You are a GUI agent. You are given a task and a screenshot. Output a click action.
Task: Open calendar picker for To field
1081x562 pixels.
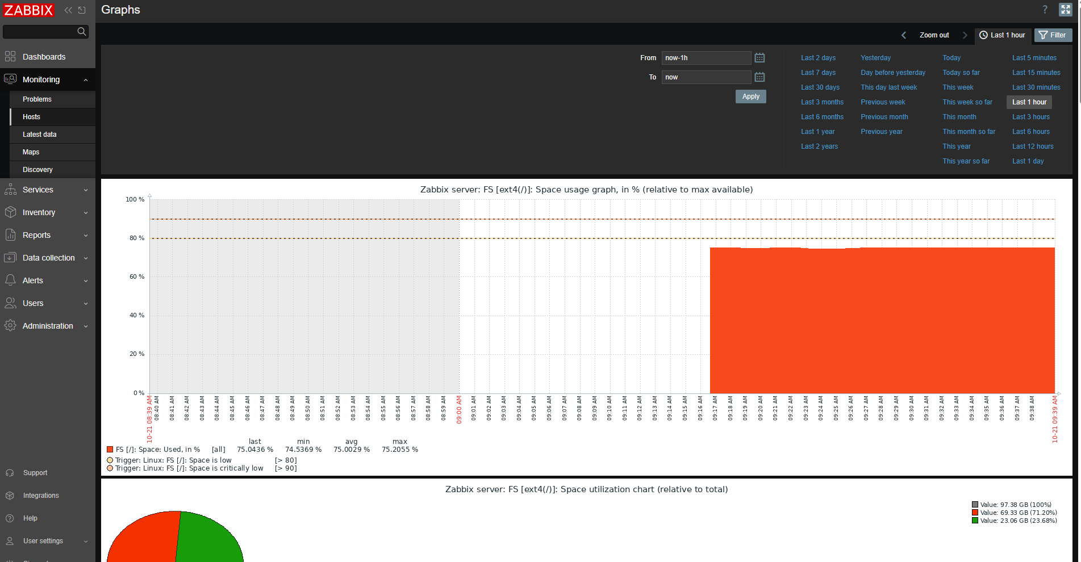(759, 77)
